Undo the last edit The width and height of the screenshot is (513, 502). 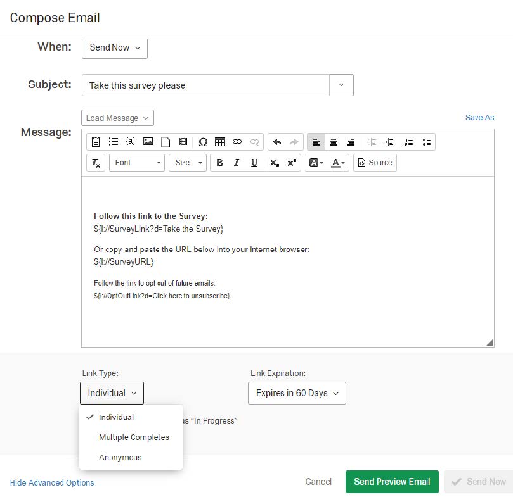click(277, 141)
